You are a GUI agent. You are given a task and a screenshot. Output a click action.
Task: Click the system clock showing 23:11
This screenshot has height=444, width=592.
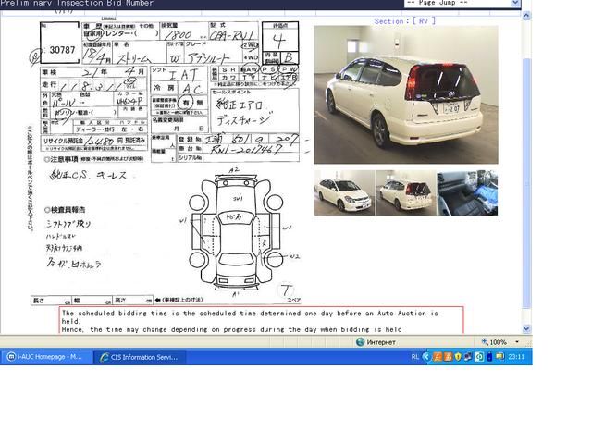tap(515, 356)
